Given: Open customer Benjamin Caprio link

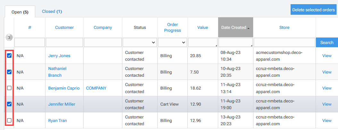Looking at the screenshot, I should click(64, 88).
